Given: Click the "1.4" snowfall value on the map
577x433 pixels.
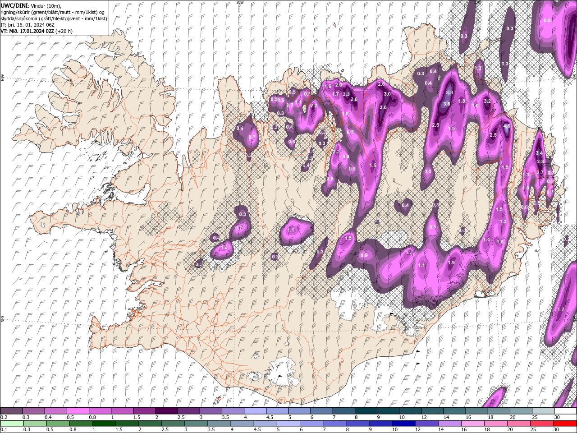Looking at the screenshot, I should (486, 240).
